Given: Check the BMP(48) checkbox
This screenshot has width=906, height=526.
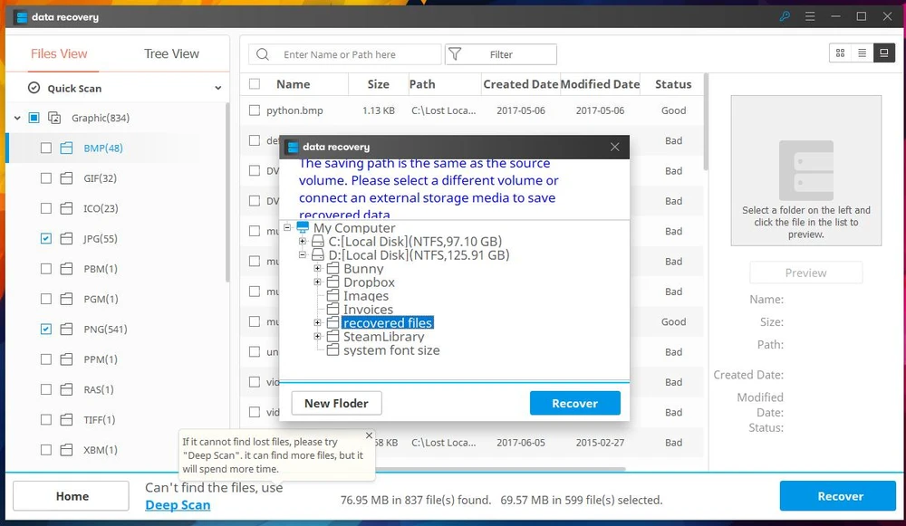Looking at the screenshot, I should (46, 148).
